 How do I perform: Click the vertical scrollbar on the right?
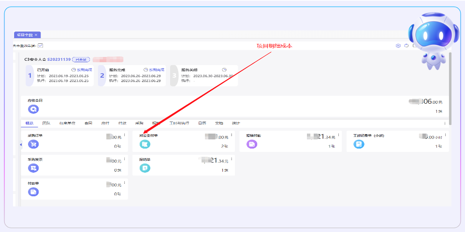(450, 87)
